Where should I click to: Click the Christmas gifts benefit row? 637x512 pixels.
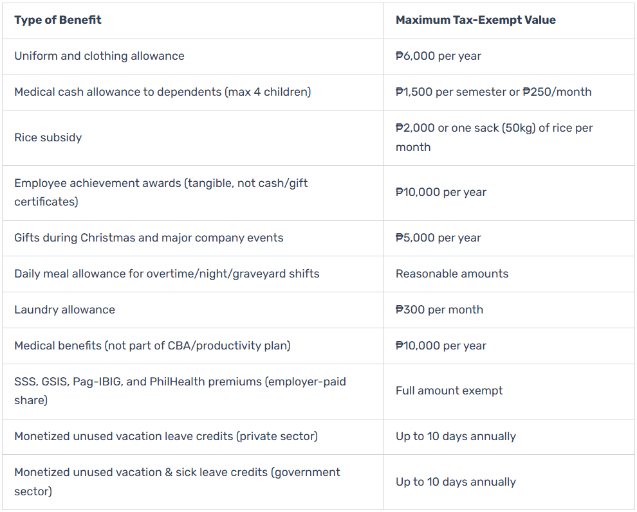(149, 238)
